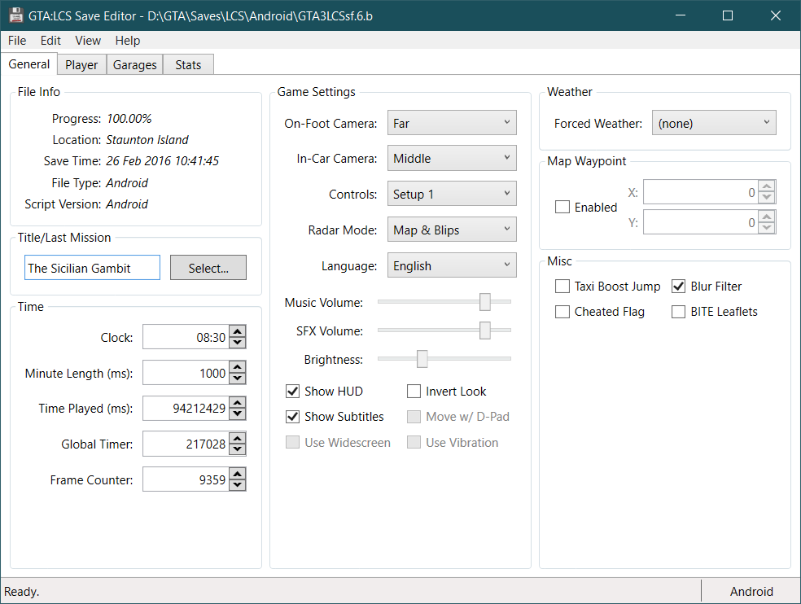This screenshot has height=604, width=801.
Task: Select the General tab
Action: click(x=29, y=63)
